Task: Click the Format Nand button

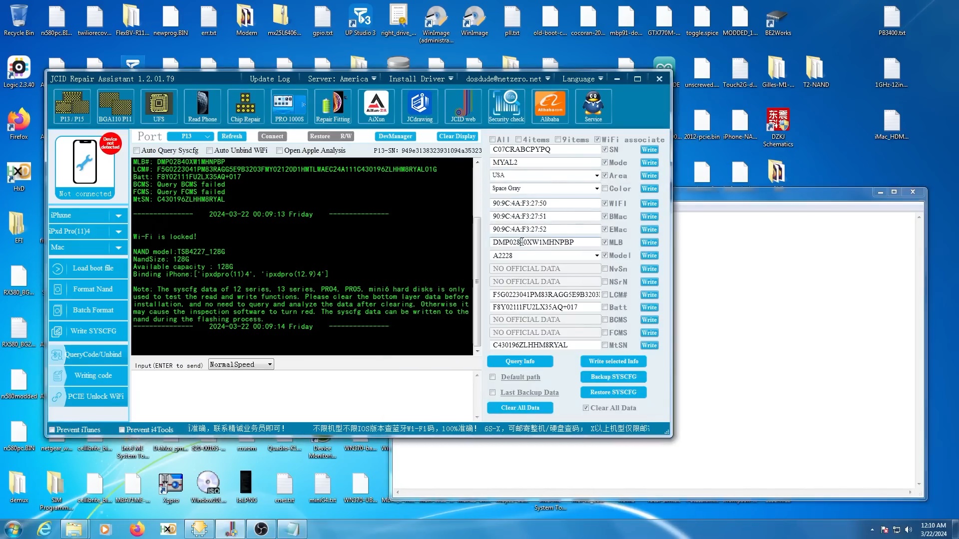Action: click(88, 289)
